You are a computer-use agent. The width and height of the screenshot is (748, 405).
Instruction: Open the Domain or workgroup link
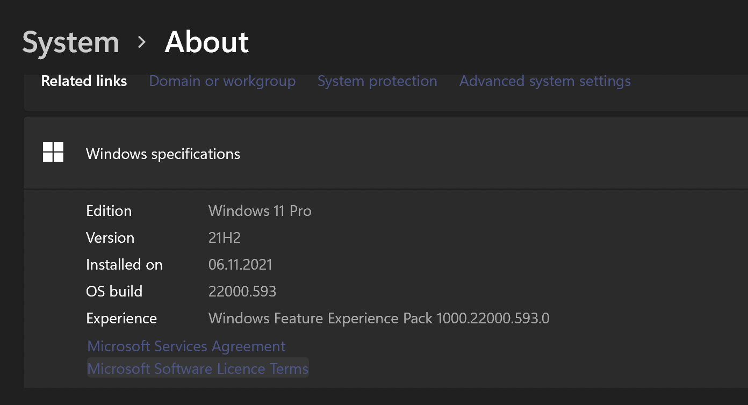click(x=222, y=81)
